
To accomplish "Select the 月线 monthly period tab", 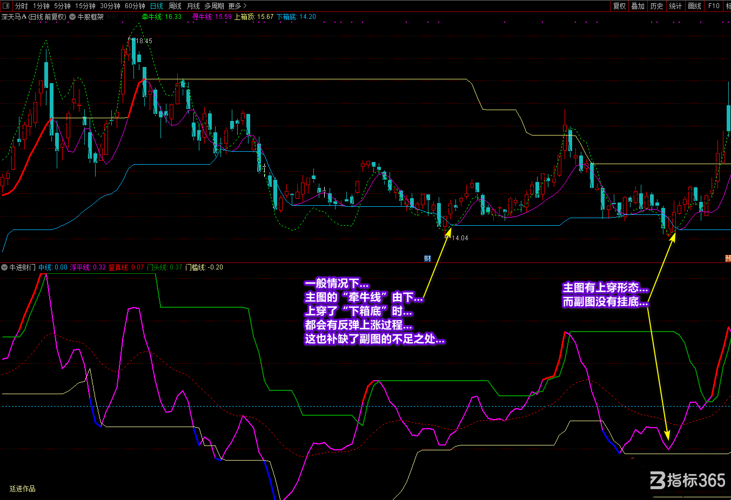I will point(193,6).
